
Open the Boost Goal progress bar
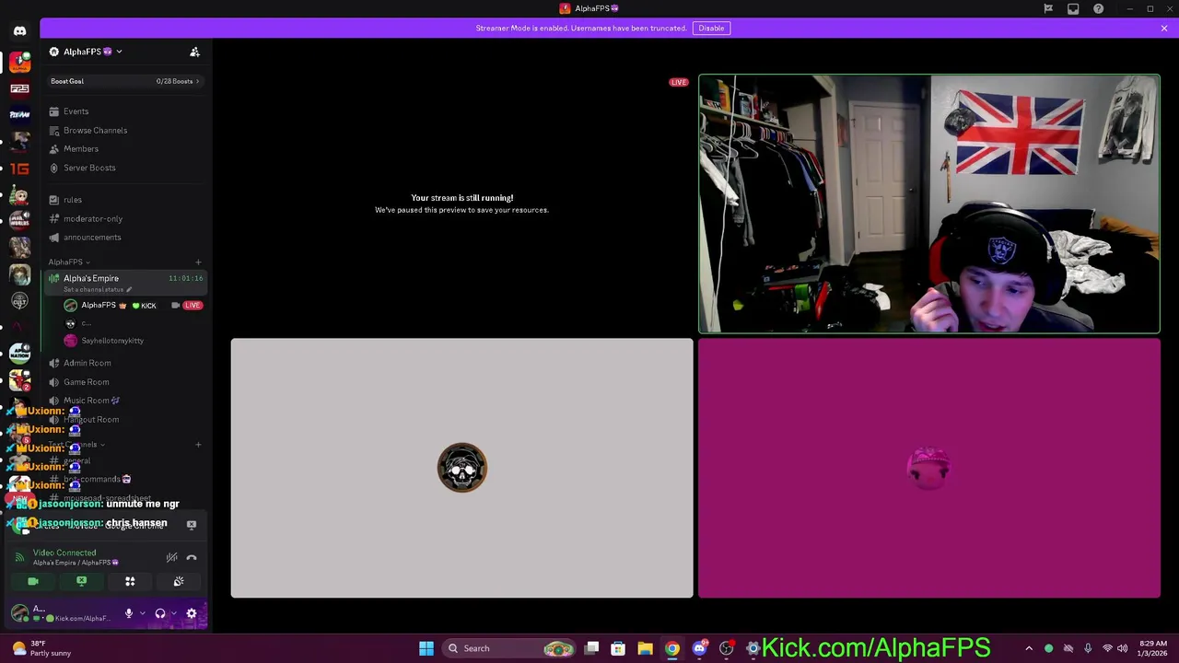(x=125, y=81)
